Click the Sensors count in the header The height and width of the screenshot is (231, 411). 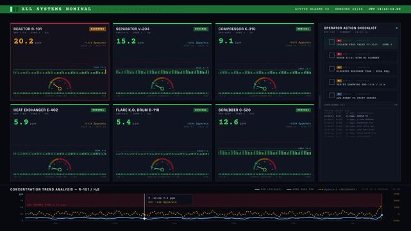coord(349,9)
